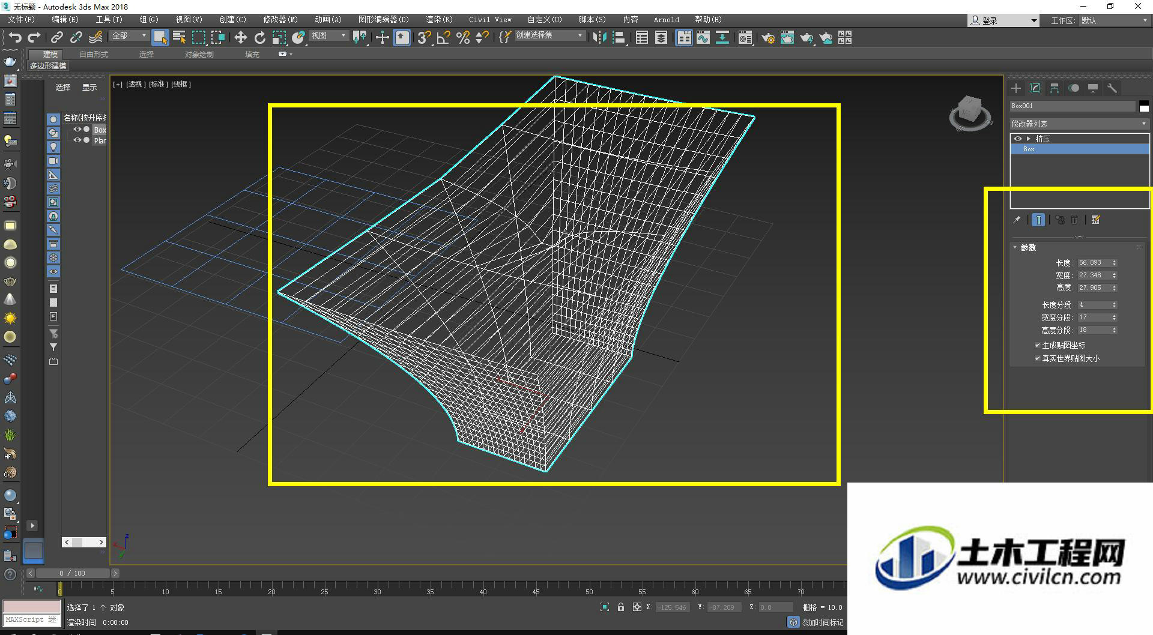Open the Arnold menu

(667, 20)
